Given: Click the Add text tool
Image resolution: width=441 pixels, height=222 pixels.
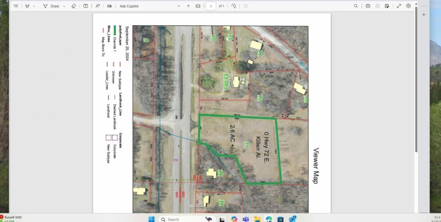Looking at the screenshot, I should pyautogui.click(x=85, y=6).
